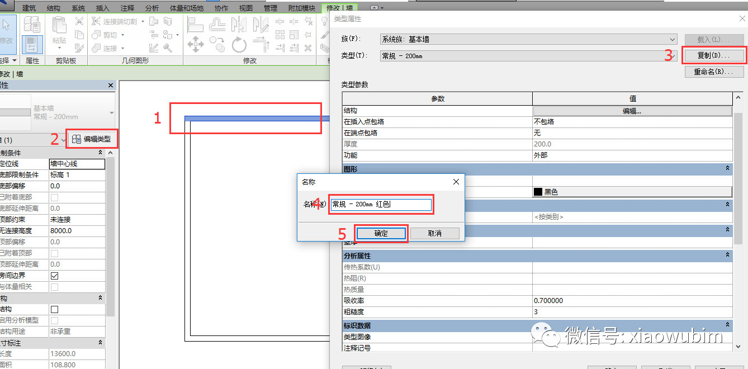748x369 pixels.
Task: Click the 已附着顶部 checkbox
Action: coord(54,253)
